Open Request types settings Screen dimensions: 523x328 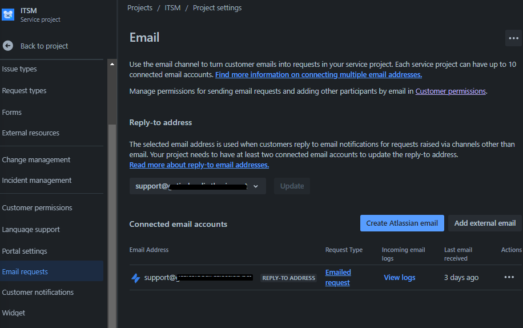tap(24, 90)
